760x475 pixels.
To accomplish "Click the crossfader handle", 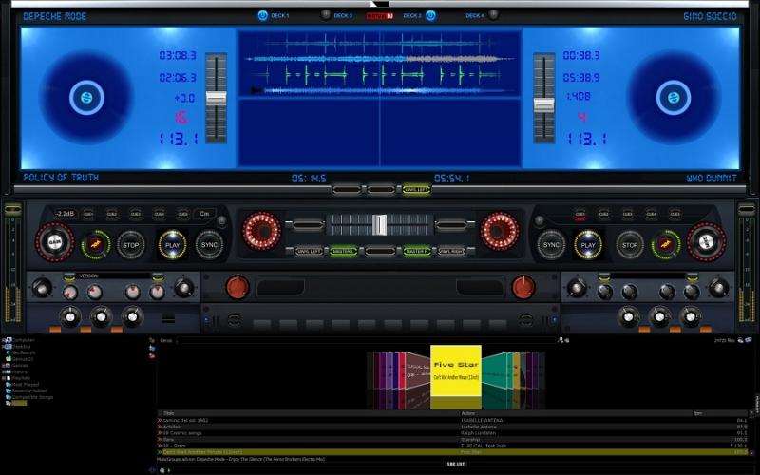I will pos(379,225).
